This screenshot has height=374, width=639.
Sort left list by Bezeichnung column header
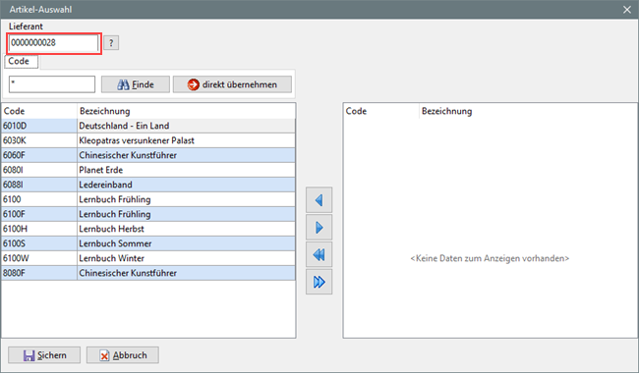(x=186, y=111)
